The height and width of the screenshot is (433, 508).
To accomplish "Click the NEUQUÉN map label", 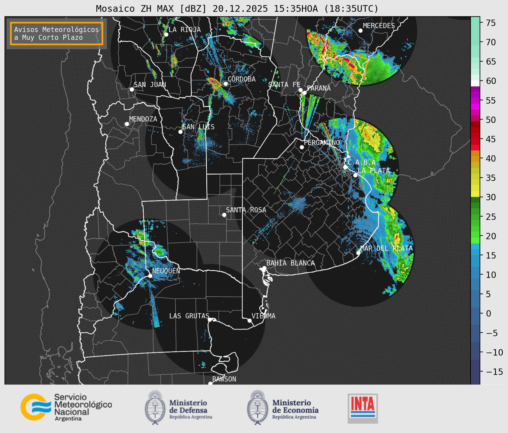I will (x=166, y=271).
